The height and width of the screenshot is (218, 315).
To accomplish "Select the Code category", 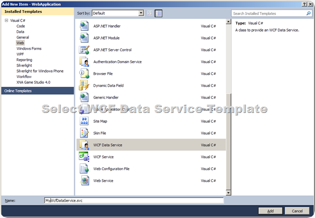I will coord(21,26).
